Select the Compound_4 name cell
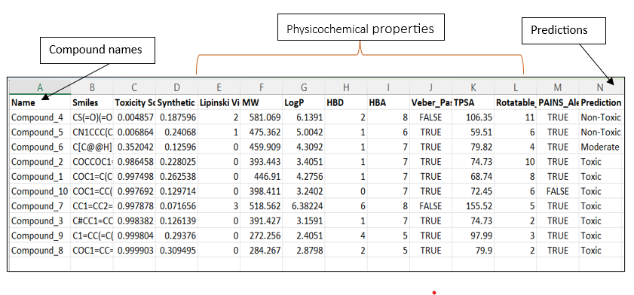This screenshot has width=634, height=295. 40,117
